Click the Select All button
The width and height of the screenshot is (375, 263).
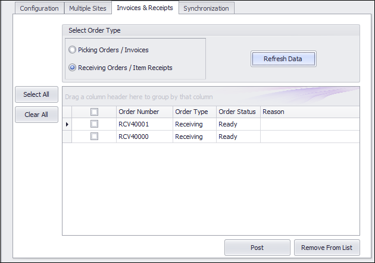coord(36,94)
